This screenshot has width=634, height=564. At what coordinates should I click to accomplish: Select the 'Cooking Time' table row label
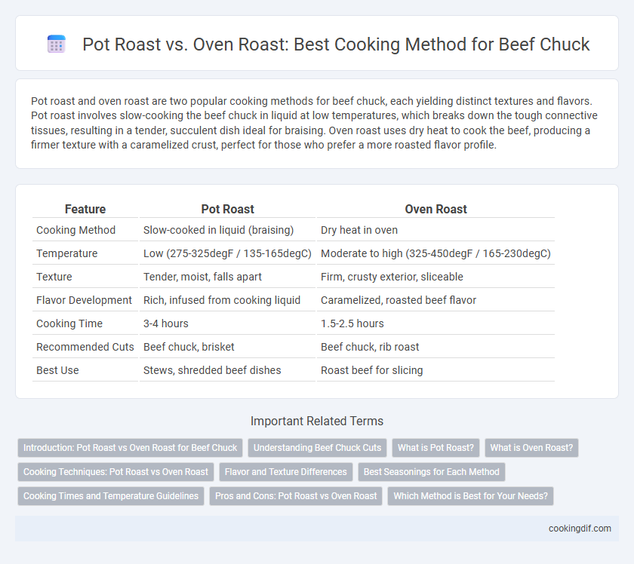coord(69,323)
